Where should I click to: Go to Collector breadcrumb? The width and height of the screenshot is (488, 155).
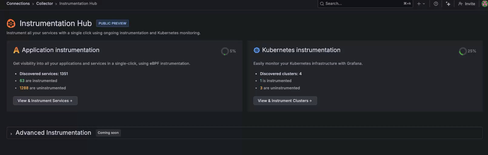point(45,4)
